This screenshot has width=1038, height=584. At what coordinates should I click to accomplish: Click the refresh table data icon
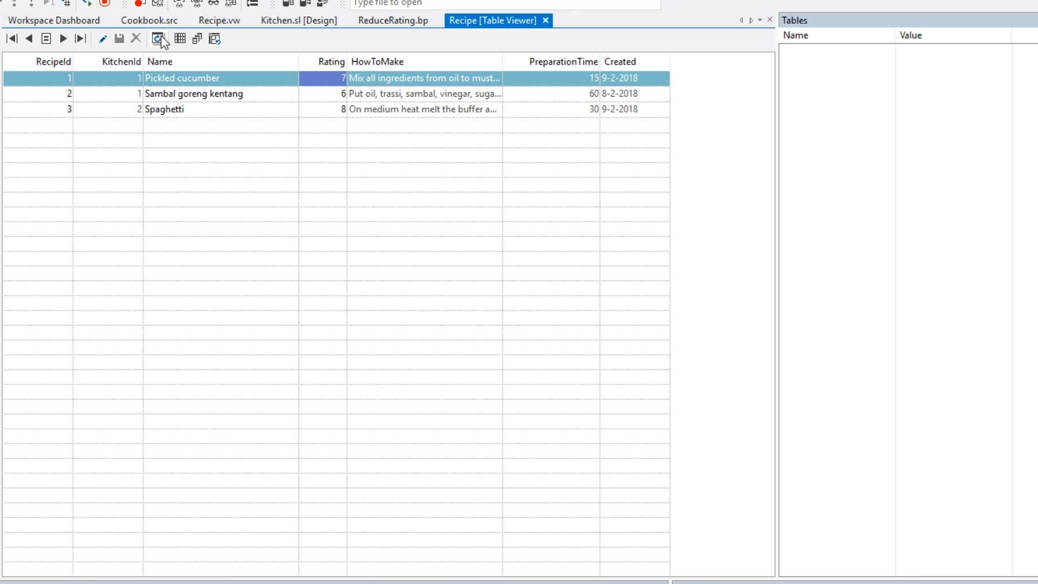(x=157, y=39)
